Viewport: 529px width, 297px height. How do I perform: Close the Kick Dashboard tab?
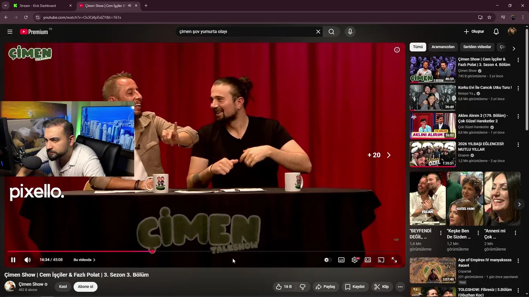point(70,6)
